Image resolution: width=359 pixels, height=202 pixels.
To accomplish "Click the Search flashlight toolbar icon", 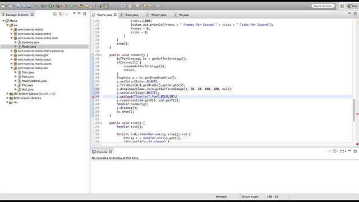I will pos(92,6).
